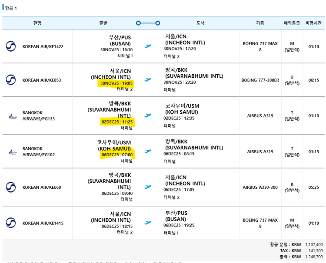Viewport: 326px width, 263px height.
Task: Click the 총액 total 1,248,700
Action: pos(314,257)
